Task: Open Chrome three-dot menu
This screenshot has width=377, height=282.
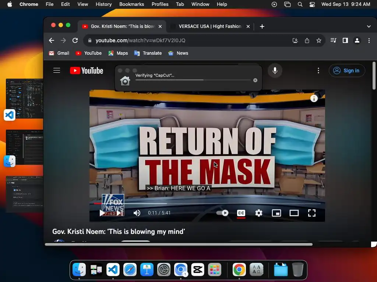Action: (369, 40)
